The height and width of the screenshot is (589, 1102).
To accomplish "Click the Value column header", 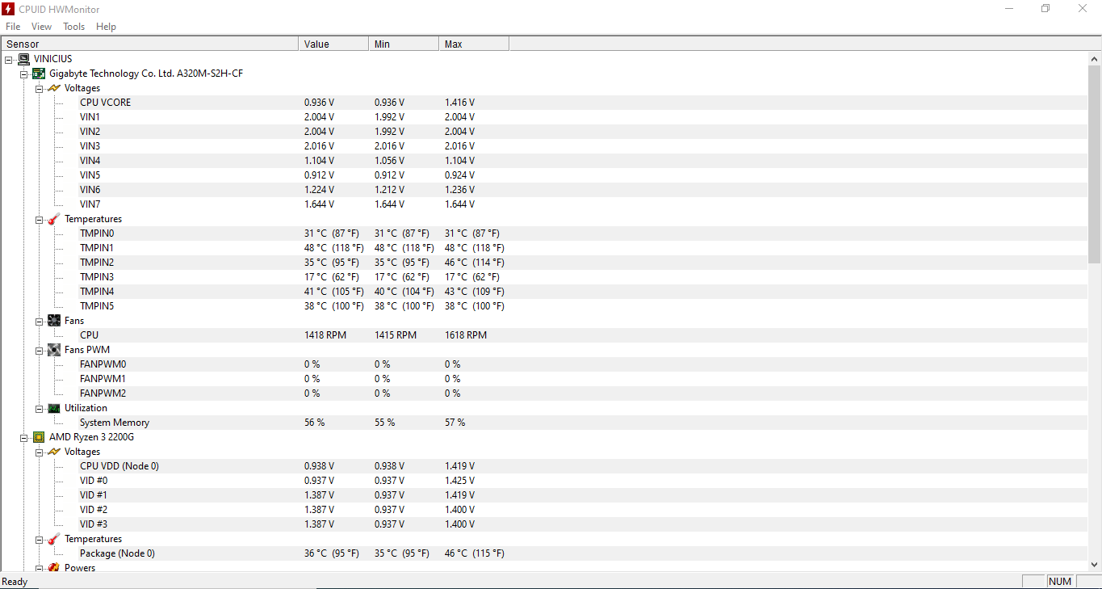I will (x=333, y=44).
